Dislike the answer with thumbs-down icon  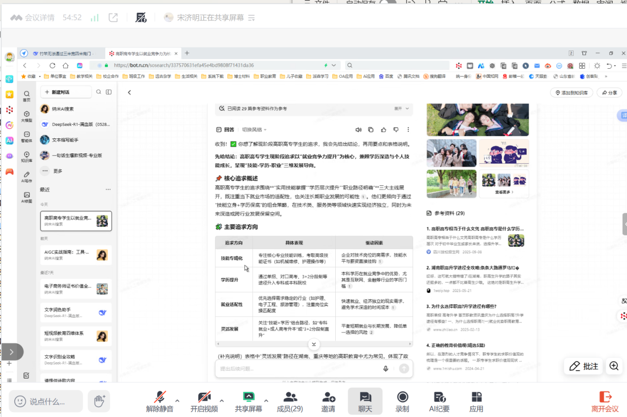396,130
